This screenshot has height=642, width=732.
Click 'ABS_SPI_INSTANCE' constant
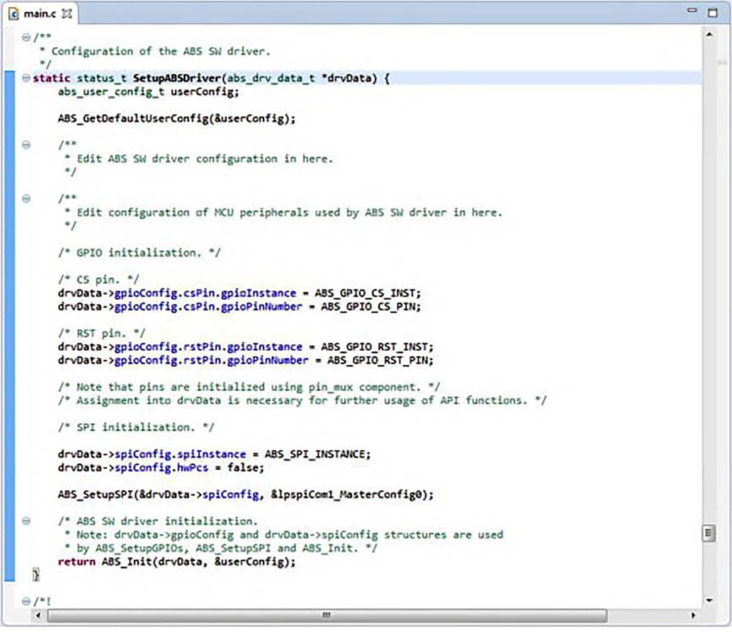[x=315, y=454]
